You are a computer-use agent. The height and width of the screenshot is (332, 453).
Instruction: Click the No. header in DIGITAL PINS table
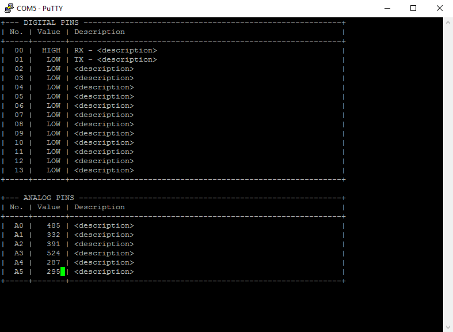pyautogui.click(x=17, y=32)
